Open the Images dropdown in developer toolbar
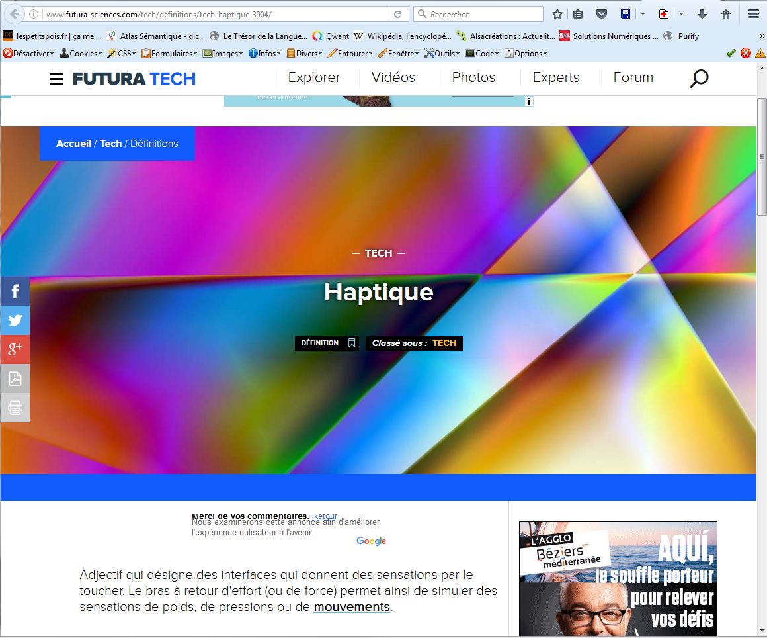Image resolution: width=767 pixels, height=638 pixels. click(x=223, y=54)
